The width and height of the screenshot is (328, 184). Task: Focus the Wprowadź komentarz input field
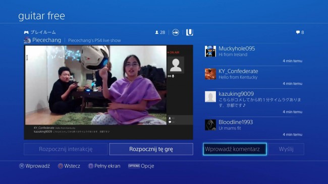coord(235,149)
